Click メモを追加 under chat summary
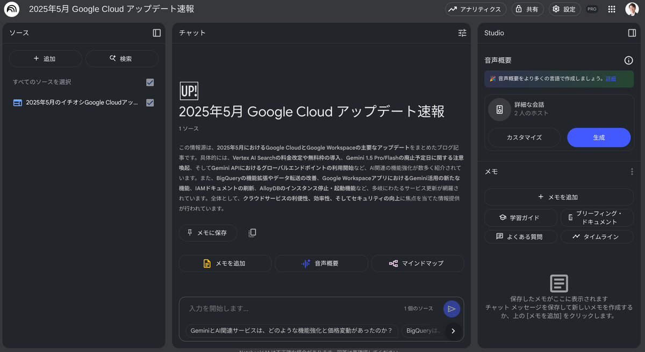645x352 pixels. [x=225, y=263]
